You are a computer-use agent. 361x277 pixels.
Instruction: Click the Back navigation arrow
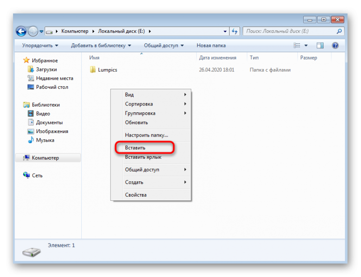tap(21, 31)
